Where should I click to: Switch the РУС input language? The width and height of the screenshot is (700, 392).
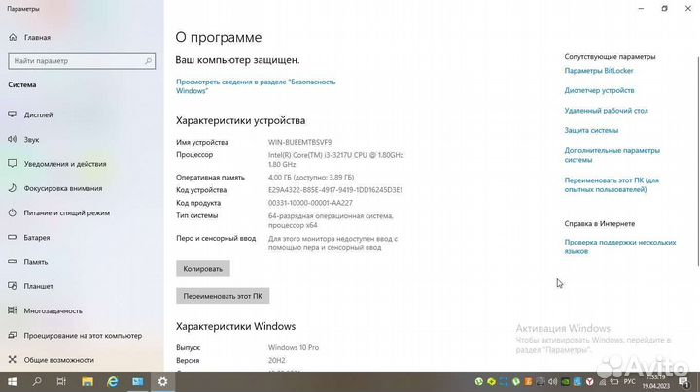coord(629,381)
